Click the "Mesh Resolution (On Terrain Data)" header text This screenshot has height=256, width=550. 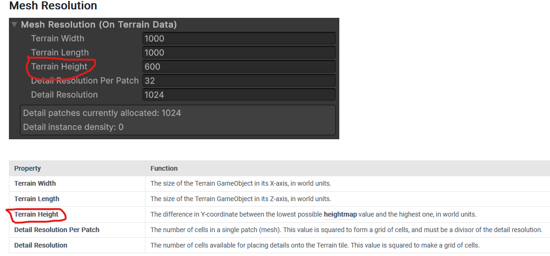point(99,25)
